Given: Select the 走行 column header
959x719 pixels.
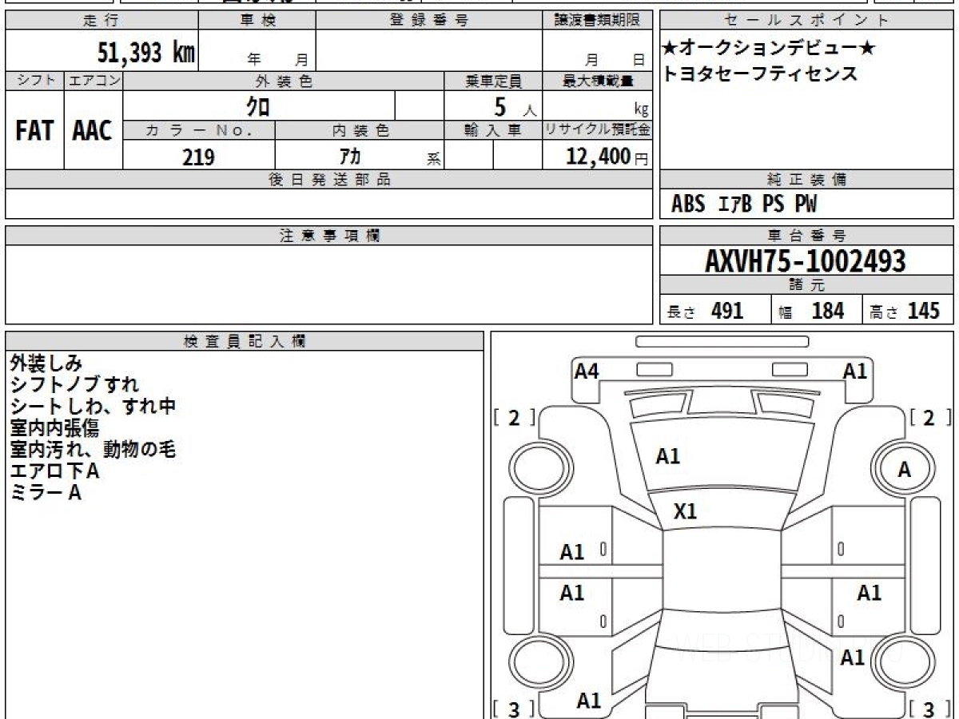Looking at the screenshot, I should [101, 21].
